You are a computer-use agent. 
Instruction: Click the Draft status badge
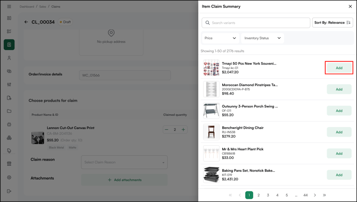click(66, 22)
